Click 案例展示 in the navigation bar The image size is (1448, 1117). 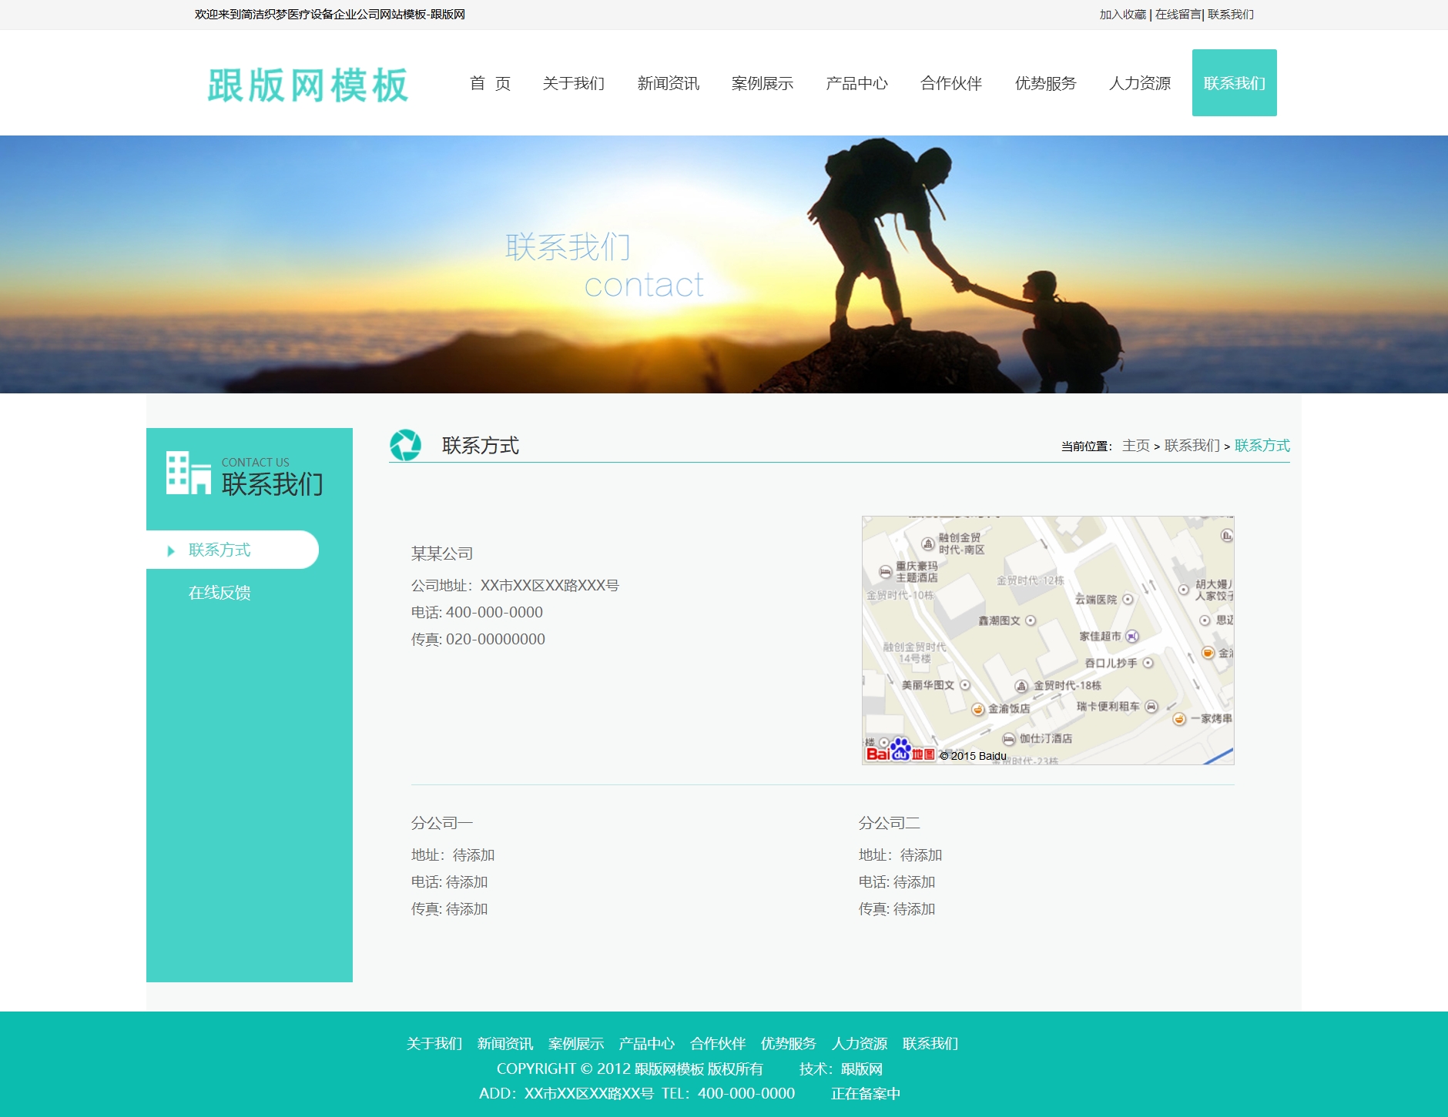point(763,83)
